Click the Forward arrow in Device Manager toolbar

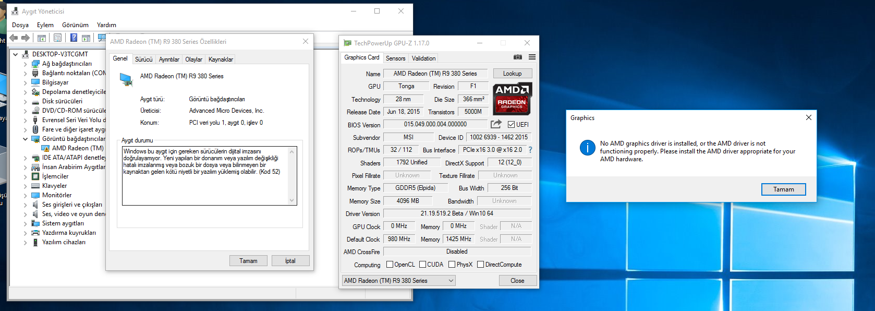pos(25,38)
